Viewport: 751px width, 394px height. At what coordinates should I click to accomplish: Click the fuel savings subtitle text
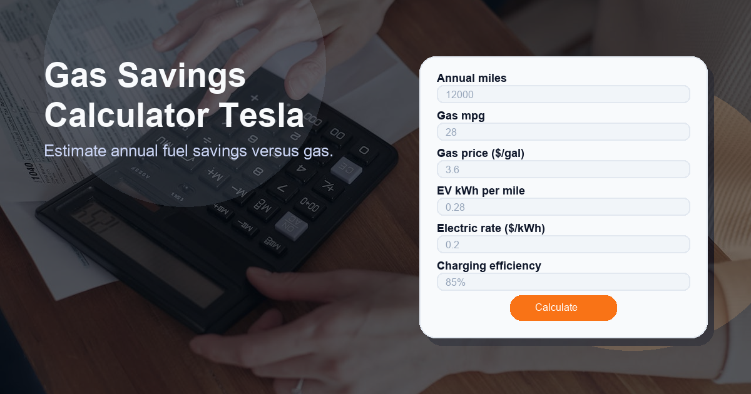coord(189,151)
